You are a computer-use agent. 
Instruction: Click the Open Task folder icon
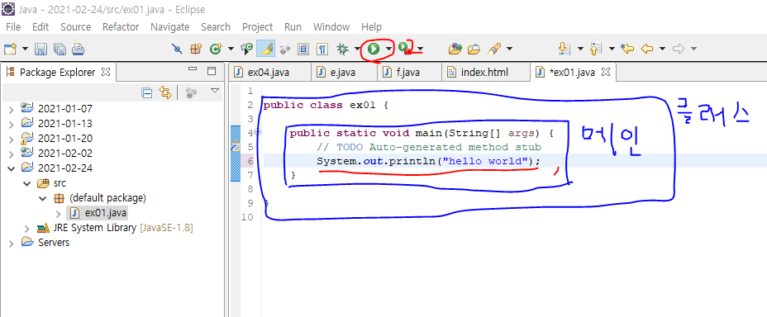click(474, 49)
